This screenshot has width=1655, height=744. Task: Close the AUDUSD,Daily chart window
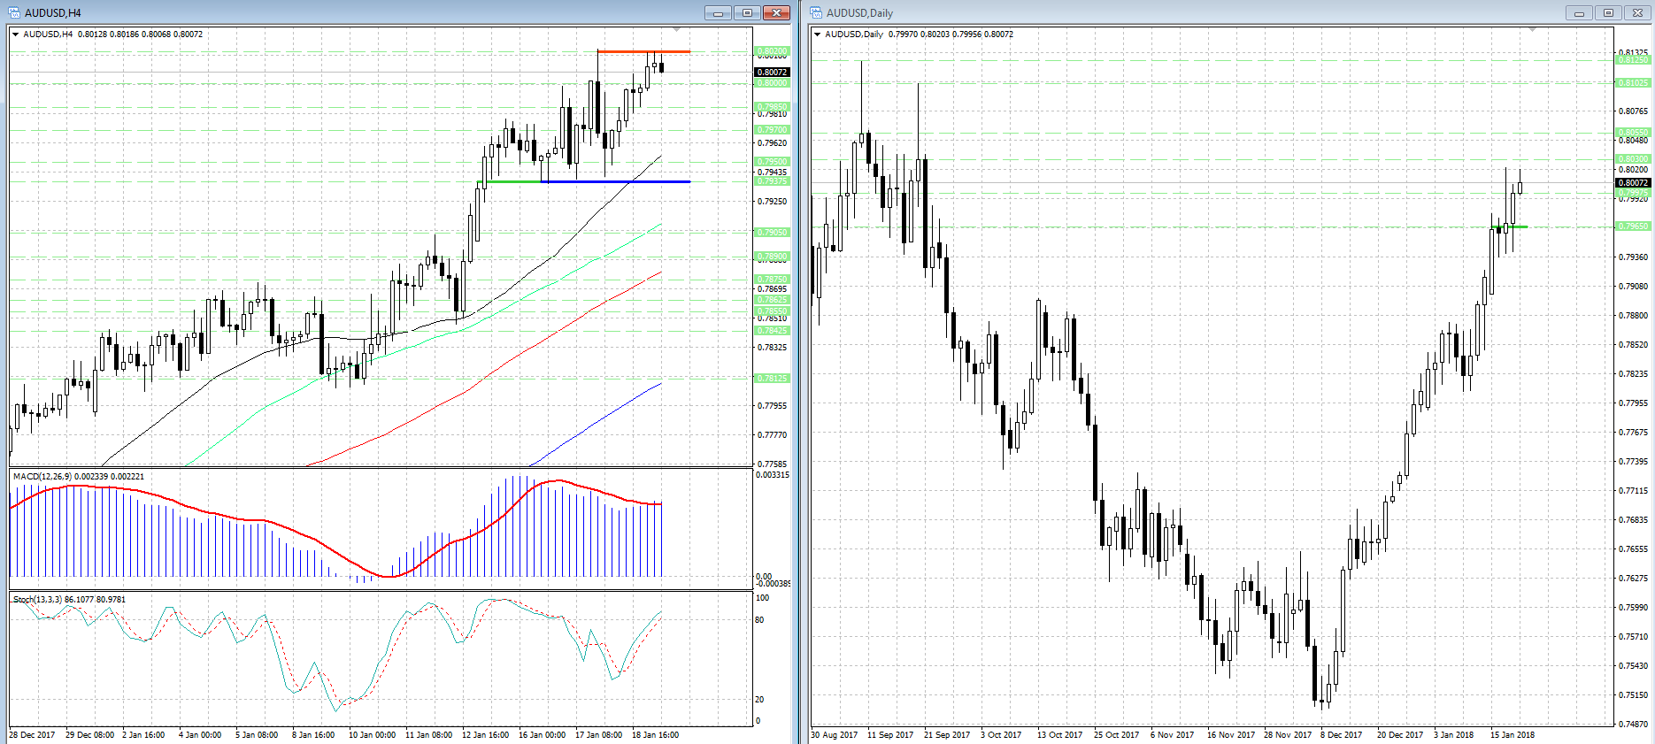pos(1637,12)
